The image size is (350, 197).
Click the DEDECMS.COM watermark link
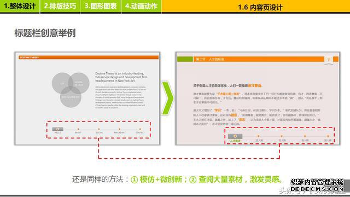pyautogui.click(x=317, y=189)
